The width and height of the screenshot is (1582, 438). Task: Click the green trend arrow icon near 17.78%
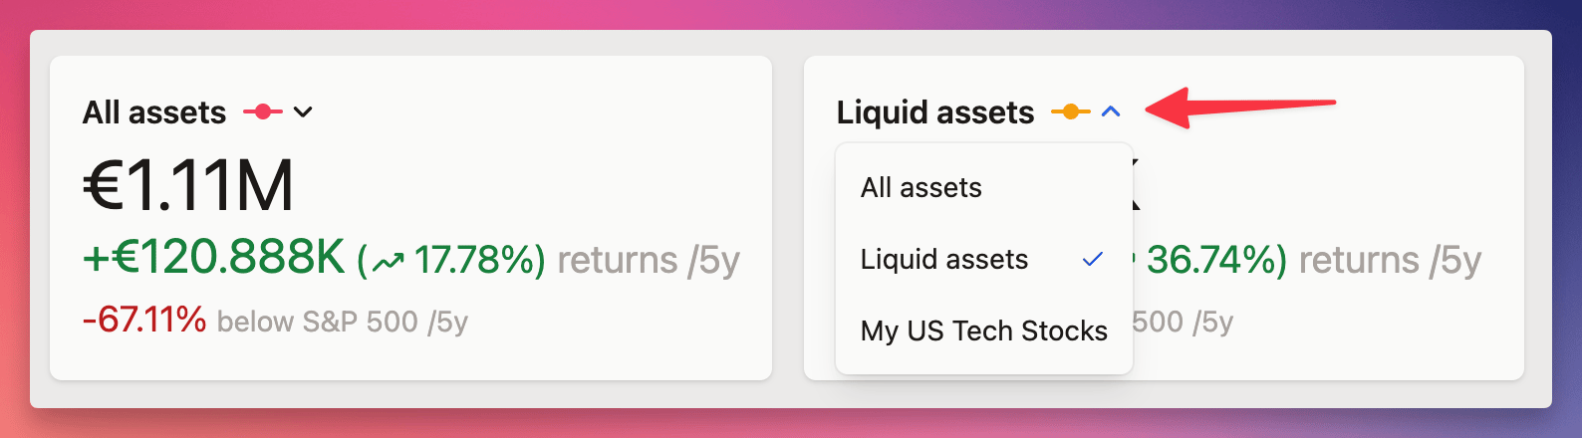coord(388,262)
